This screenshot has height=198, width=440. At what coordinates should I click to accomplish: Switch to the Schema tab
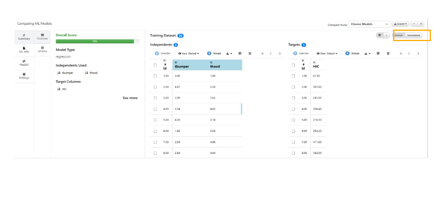pyautogui.click(x=42, y=49)
